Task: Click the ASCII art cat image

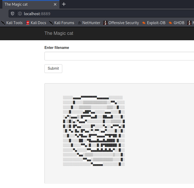Action: (x=94, y=131)
